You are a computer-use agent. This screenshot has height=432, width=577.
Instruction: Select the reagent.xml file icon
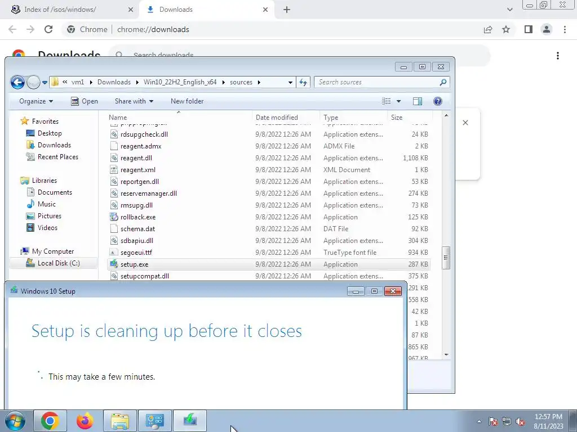coord(114,169)
